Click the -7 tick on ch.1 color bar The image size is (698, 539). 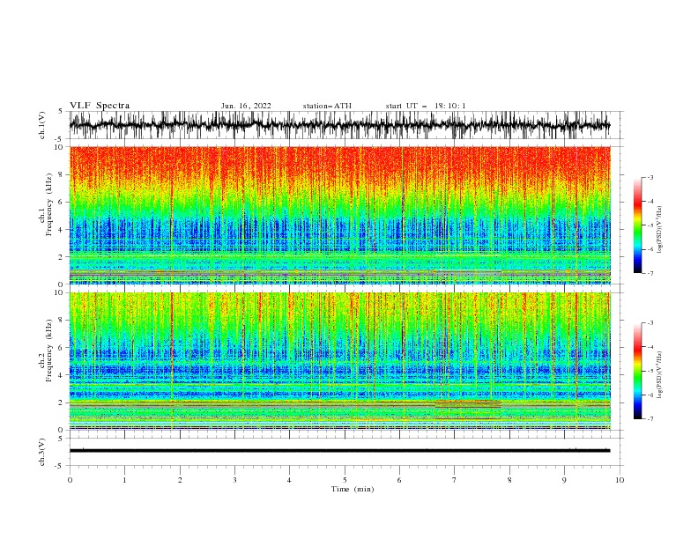tap(650, 273)
